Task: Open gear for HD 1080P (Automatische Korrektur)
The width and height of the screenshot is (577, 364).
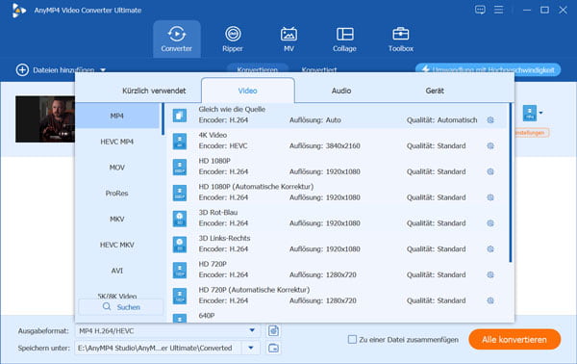Action: pyautogui.click(x=490, y=197)
